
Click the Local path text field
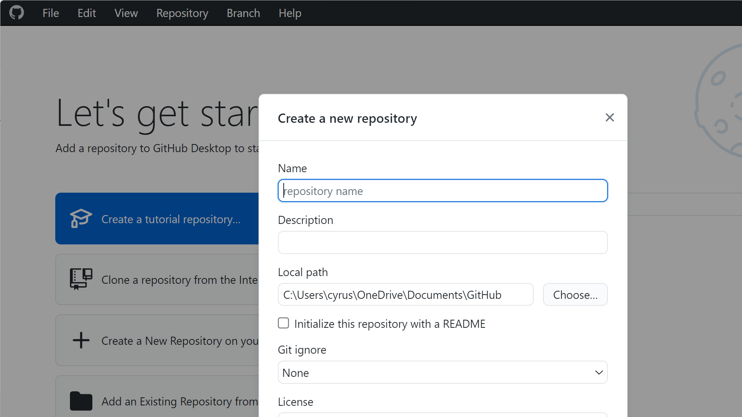pos(405,295)
